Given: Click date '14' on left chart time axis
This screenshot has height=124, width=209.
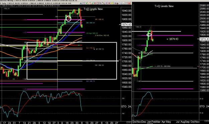Looking at the screenshot, I should [x=24, y=123].
